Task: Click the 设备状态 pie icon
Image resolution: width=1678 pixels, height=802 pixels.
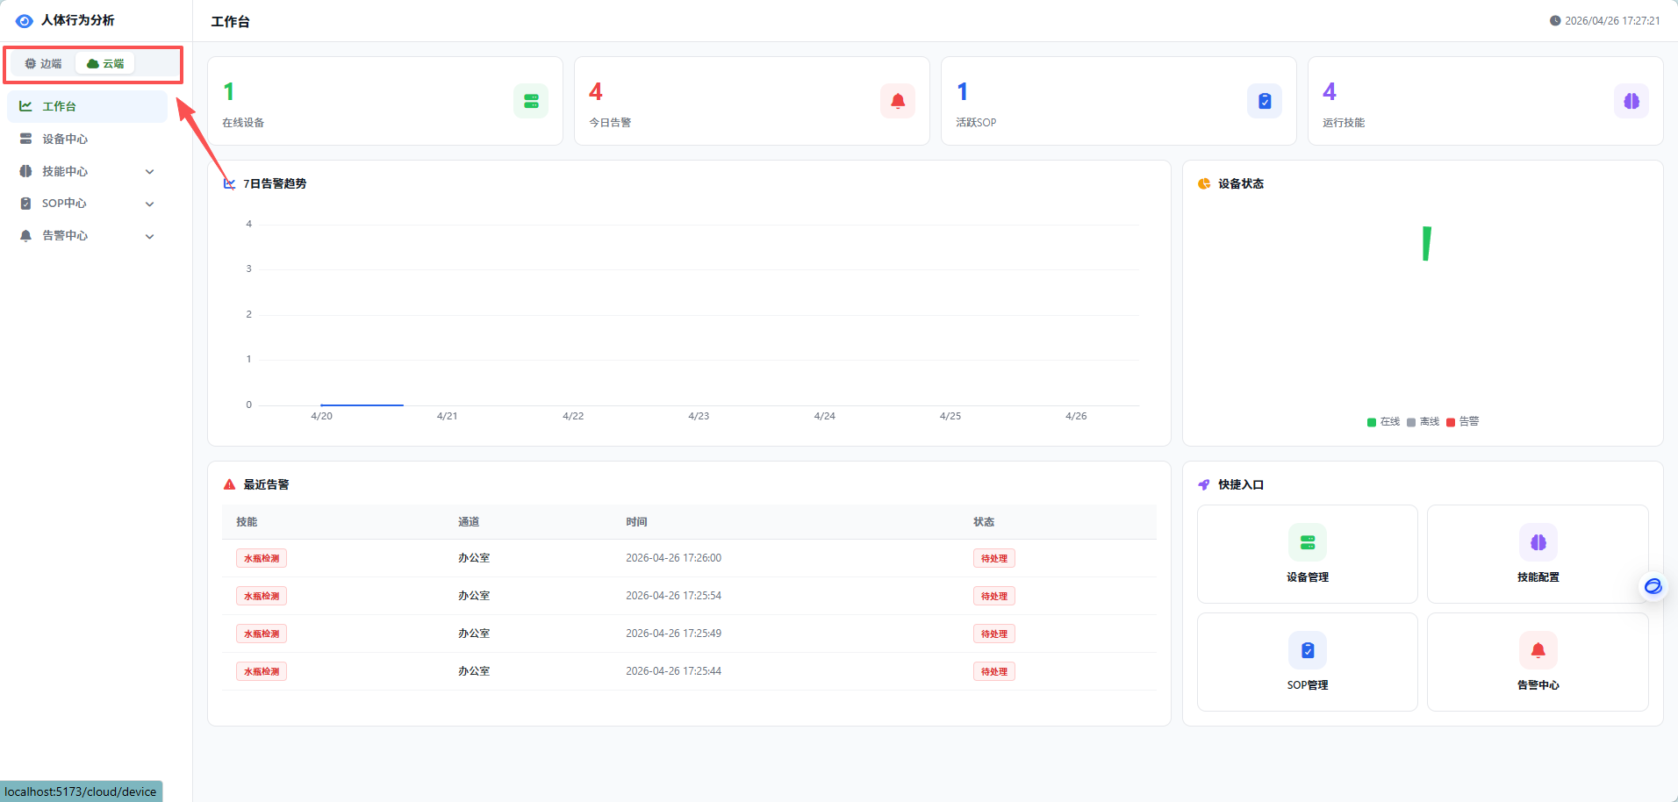Action: point(1204,183)
